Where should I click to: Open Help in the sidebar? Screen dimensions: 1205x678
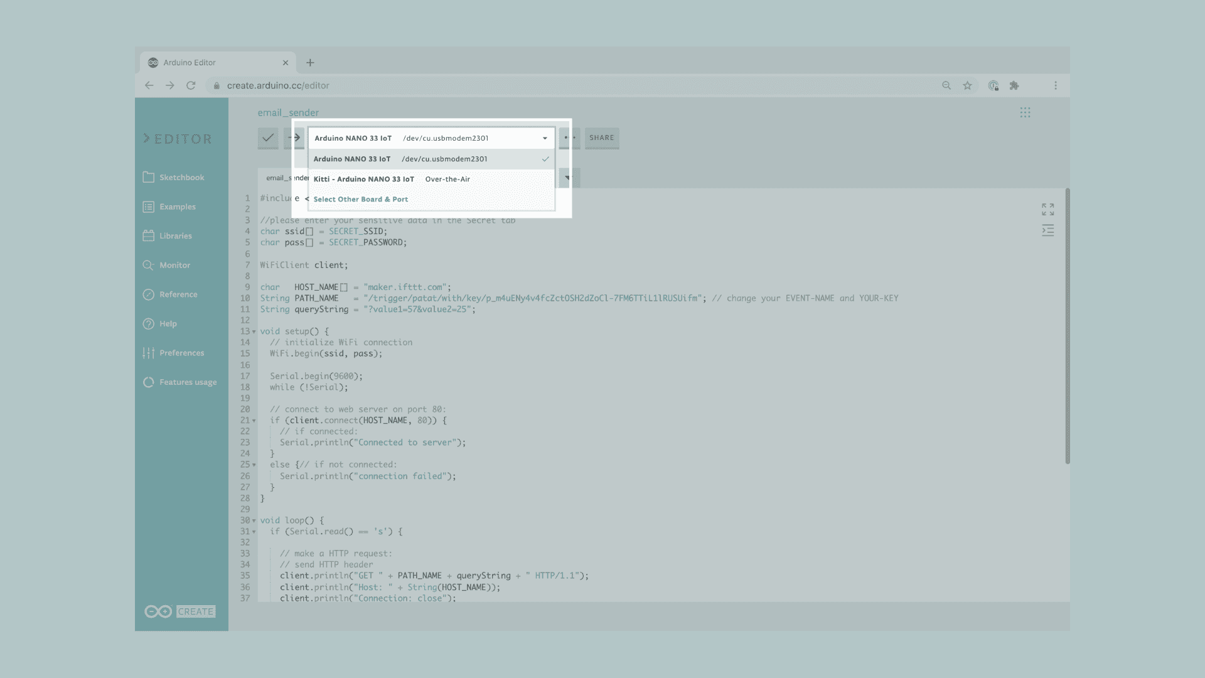click(168, 324)
